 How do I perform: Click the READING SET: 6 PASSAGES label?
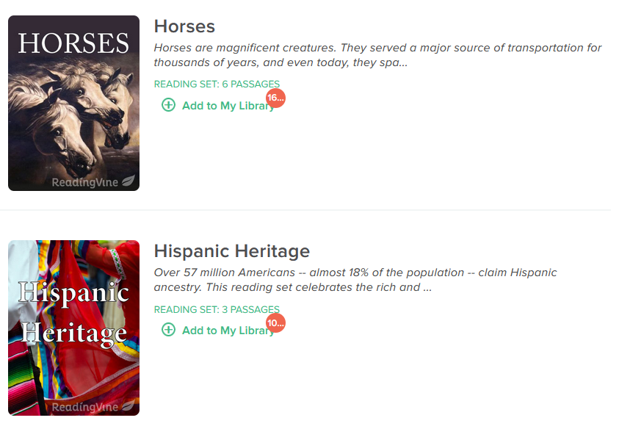pyautogui.click(x=217, y=84)
